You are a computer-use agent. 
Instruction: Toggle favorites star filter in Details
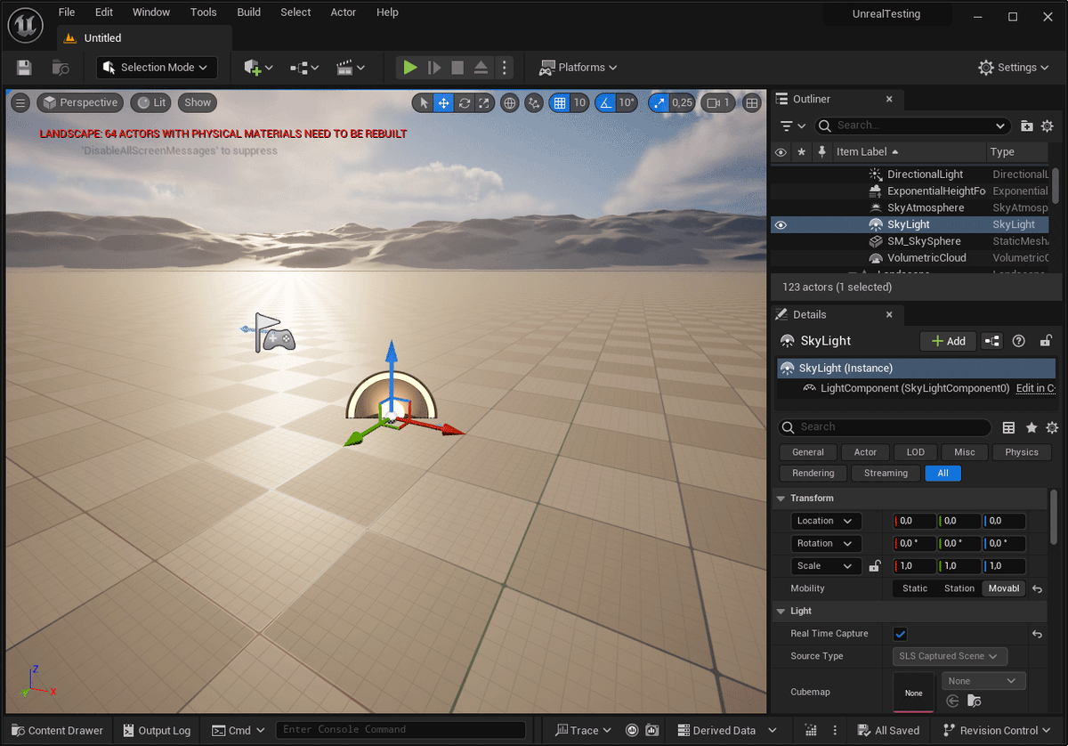coord(1032,428)
